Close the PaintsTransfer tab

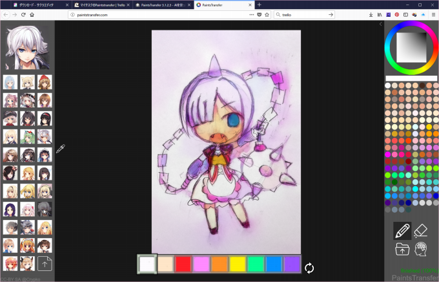(x=250, y=5)
